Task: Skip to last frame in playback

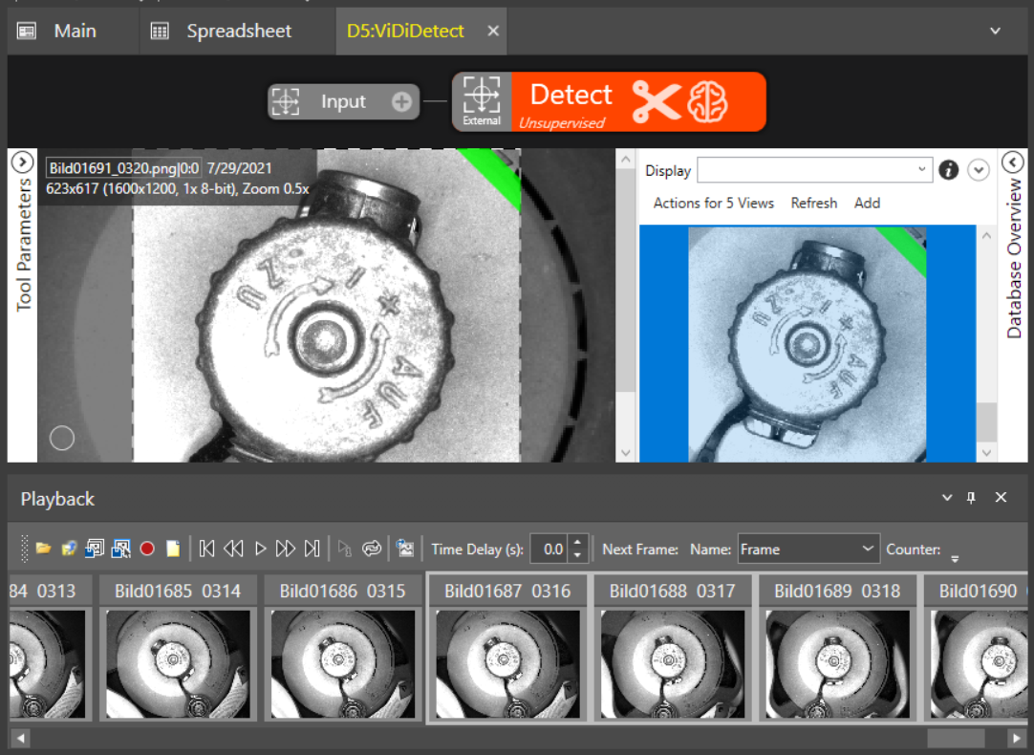Action: 312,549
